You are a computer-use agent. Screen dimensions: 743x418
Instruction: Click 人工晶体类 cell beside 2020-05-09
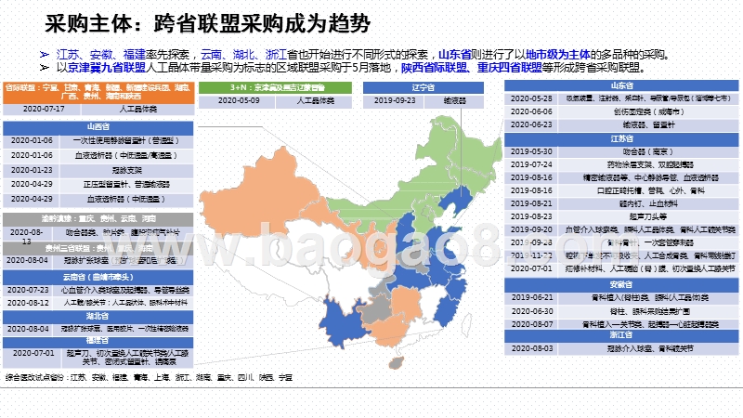pyautogui.click(x=315, y=101)
